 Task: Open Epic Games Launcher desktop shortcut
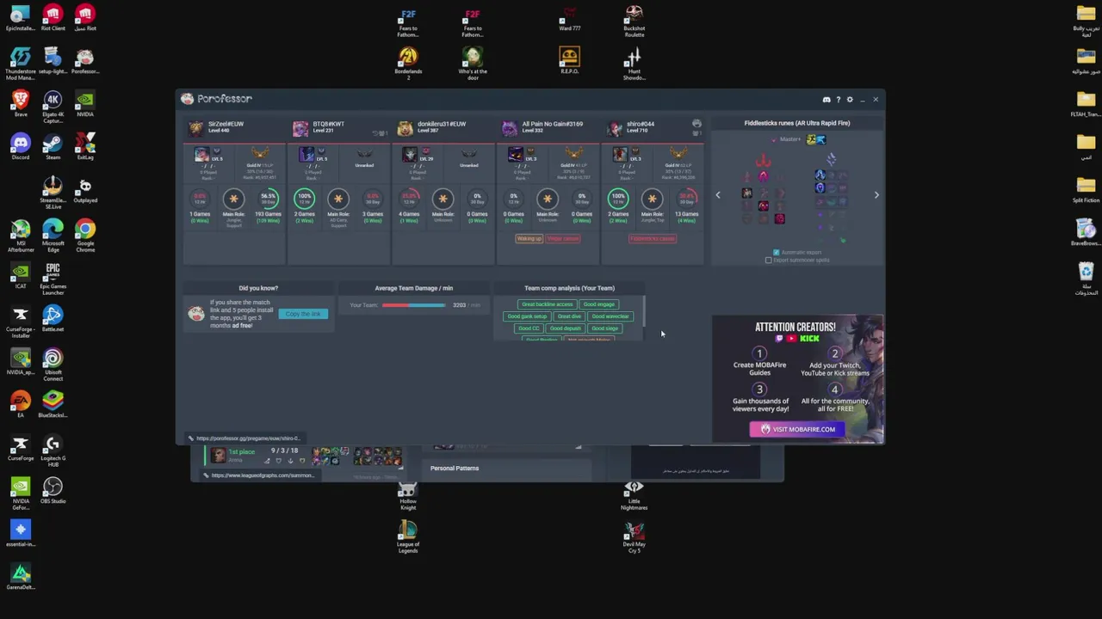[53, 279]
